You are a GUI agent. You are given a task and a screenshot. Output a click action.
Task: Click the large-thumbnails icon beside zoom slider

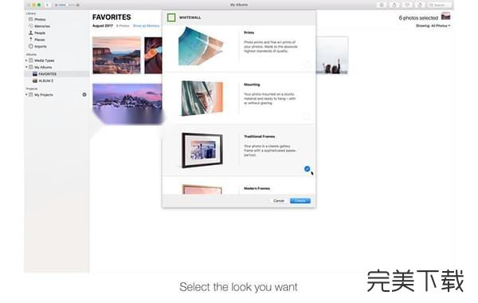pos(78,5)
